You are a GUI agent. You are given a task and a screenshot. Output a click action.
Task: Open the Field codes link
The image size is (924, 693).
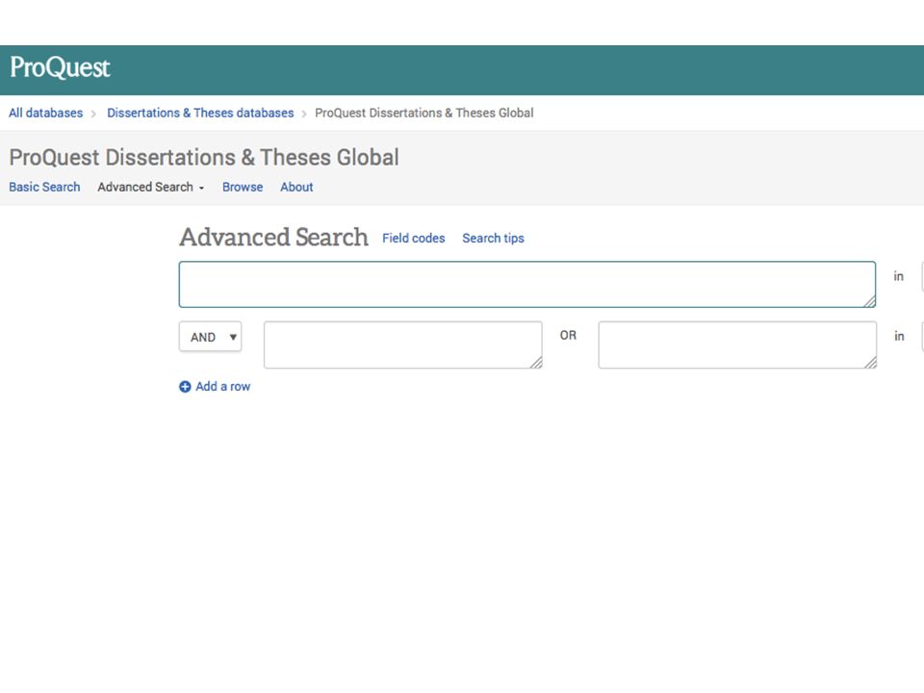414,238
